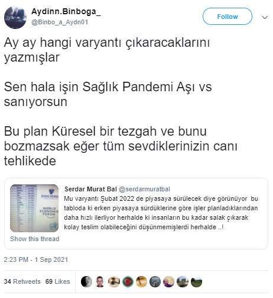273x298 pixels.
Task: Click the @serdarmuratbal handle
Action: pyautogui.click(x=144, y=189)
